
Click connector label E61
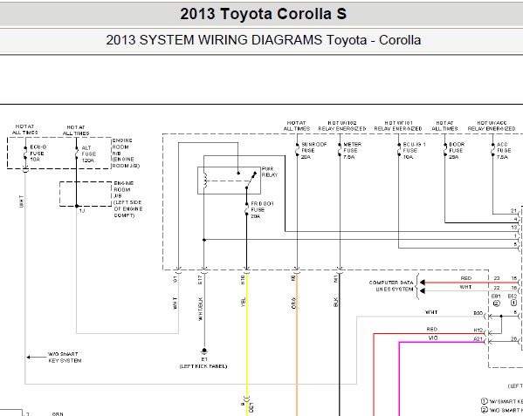(496, 297)
